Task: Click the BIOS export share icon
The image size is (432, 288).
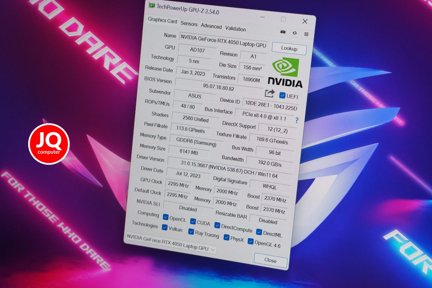Action: [x=270, y=93]
